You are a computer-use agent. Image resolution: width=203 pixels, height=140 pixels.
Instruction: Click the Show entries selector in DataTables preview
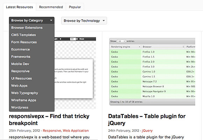point(121,41)
